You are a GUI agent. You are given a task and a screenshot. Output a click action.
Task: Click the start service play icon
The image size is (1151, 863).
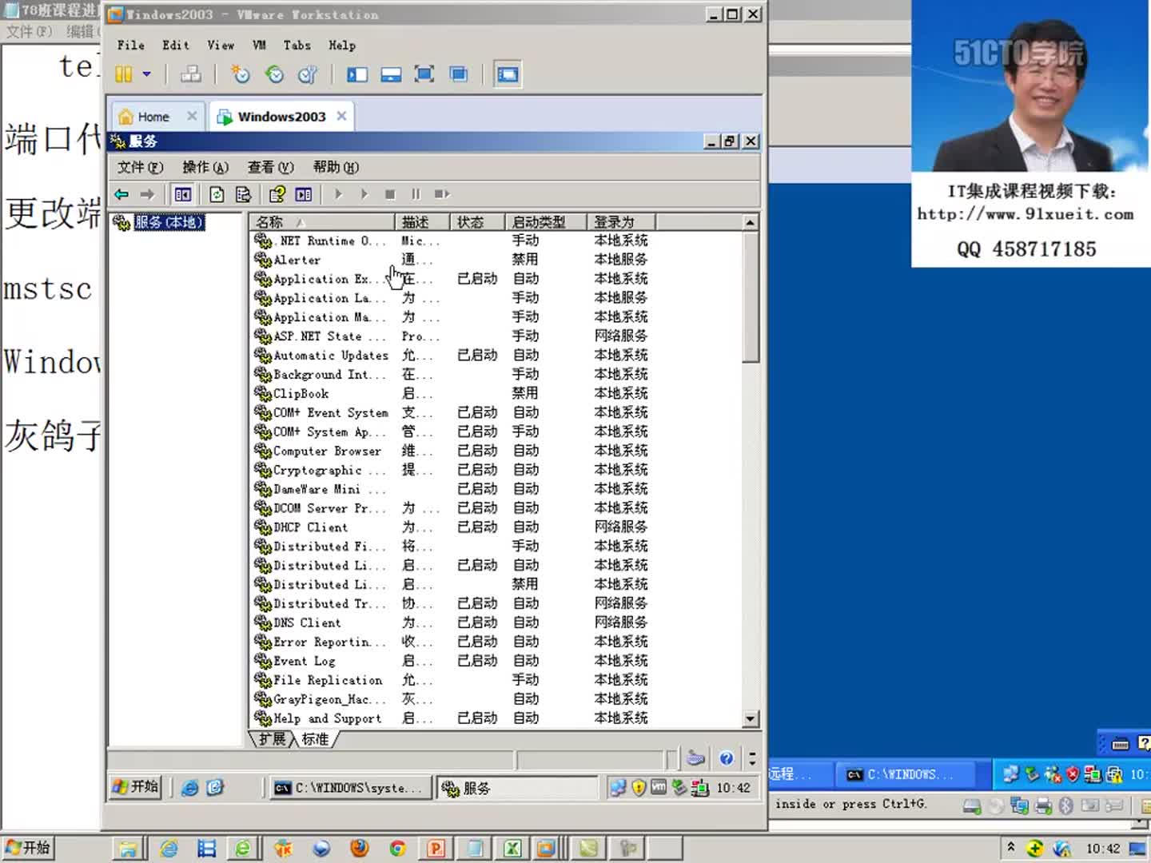point(339,194)
